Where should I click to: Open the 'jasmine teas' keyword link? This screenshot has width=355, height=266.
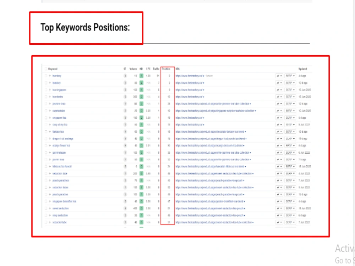[59, 104]
